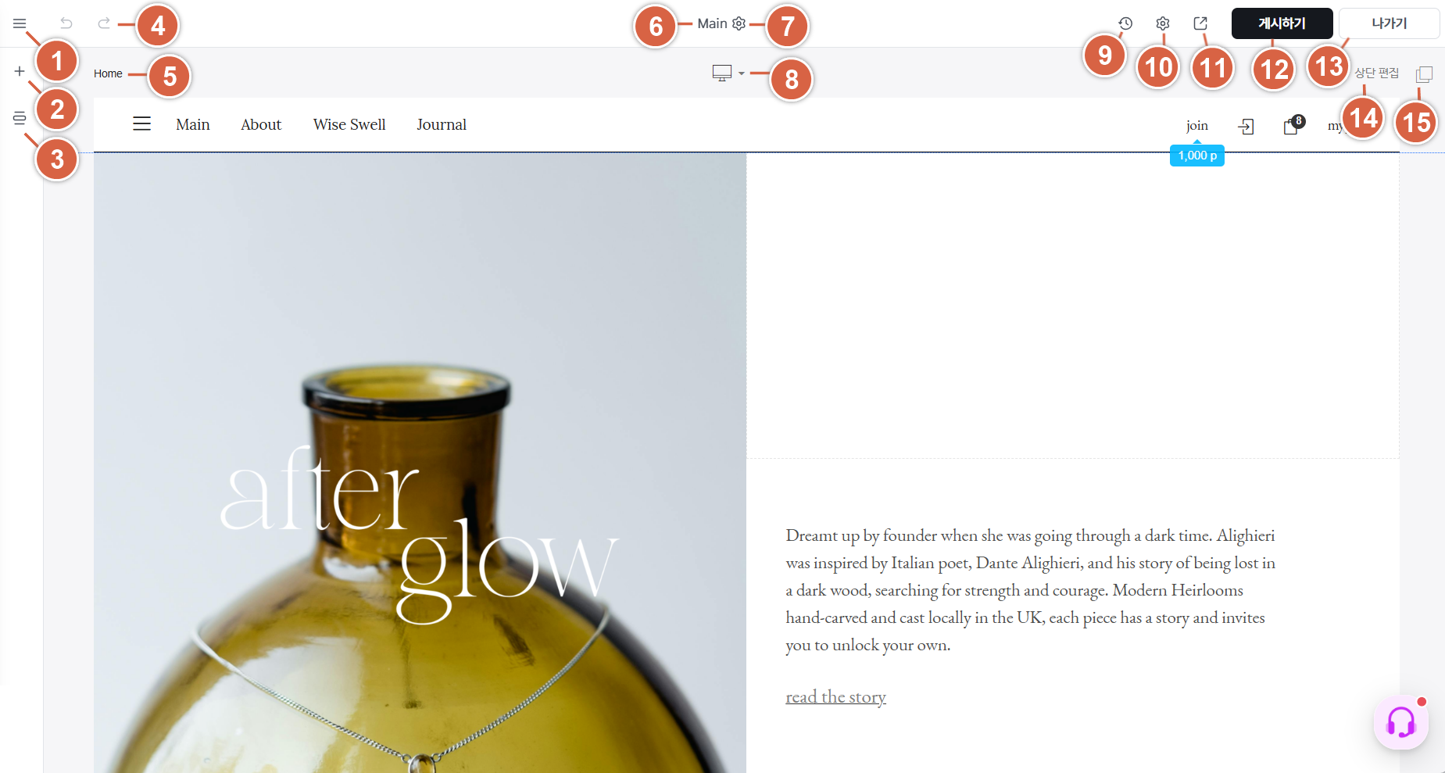Click the dropdown arrow beside the monitor icon

pyautogui.click(x=742, y=73)
